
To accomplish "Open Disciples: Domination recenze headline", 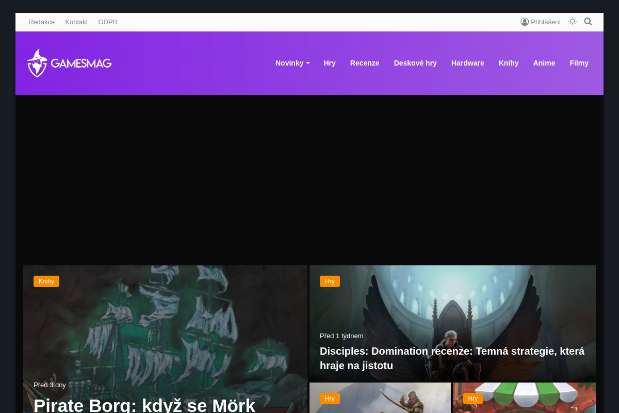I will coord(452,358).
